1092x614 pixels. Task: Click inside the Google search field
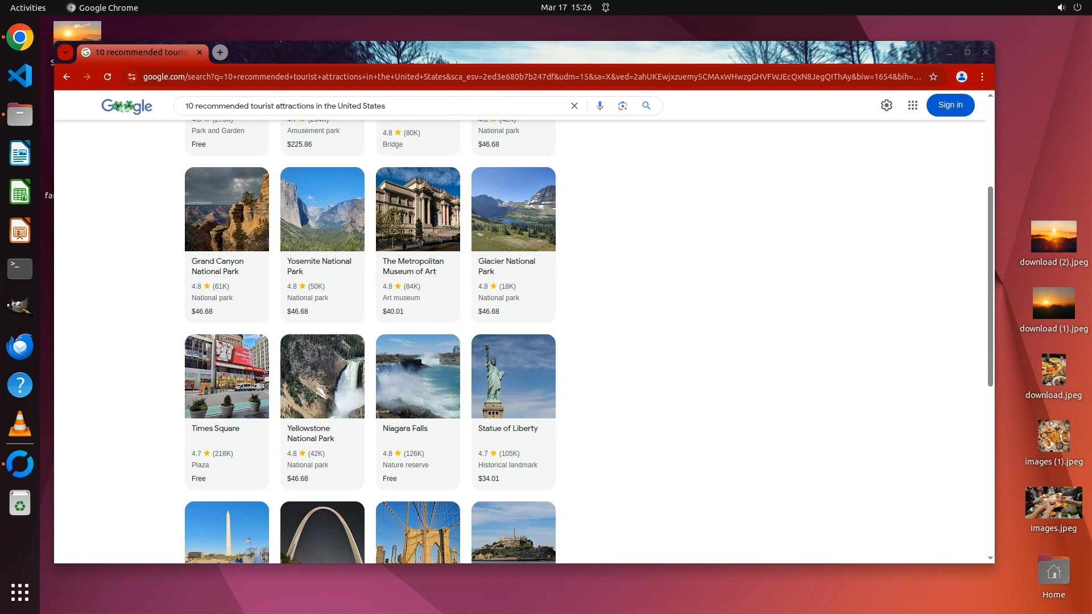370,106
